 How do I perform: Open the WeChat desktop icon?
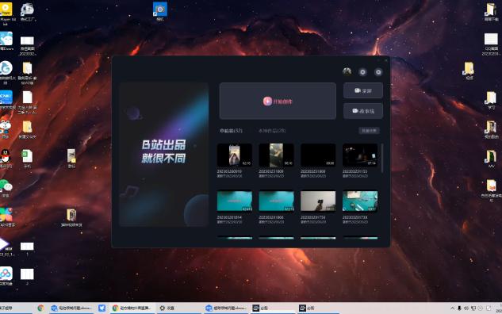pyautogui.click(x=6, y=188)
